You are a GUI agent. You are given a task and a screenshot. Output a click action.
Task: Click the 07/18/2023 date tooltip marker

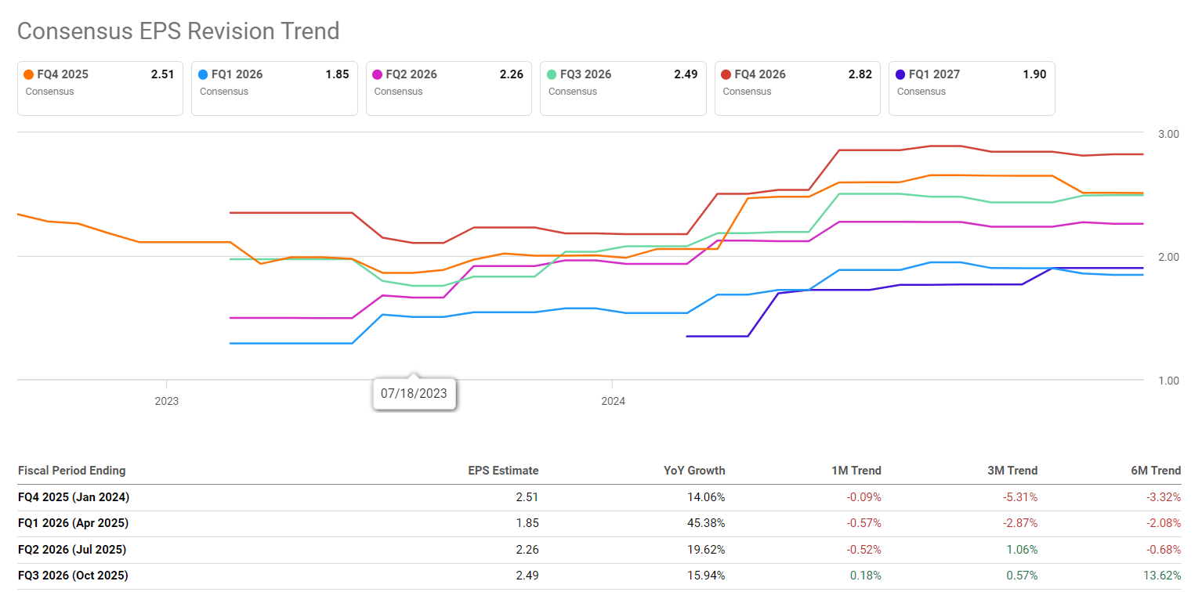[414, 393]
